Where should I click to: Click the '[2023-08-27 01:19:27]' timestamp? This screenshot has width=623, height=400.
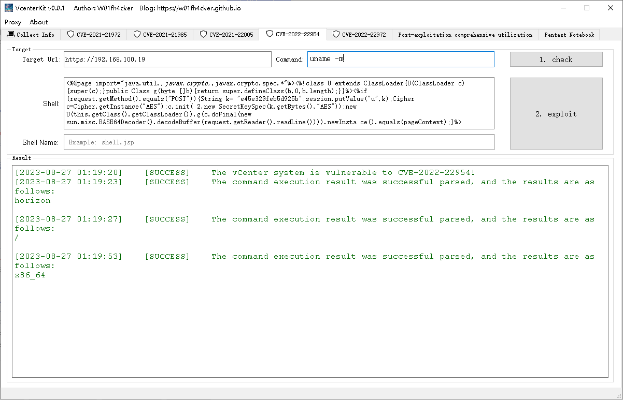(x=68, y=219)
